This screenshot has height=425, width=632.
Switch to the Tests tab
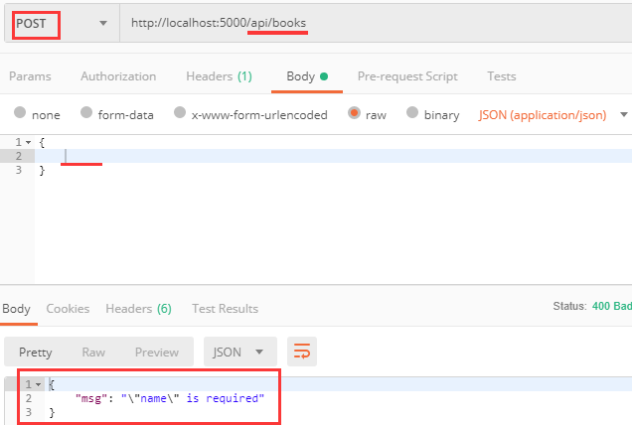click(502, 76)
